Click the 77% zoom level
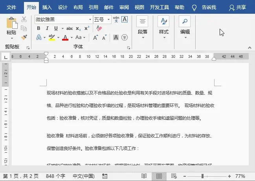The width and height of the screenshot is (255, 181). coord(240,176)
